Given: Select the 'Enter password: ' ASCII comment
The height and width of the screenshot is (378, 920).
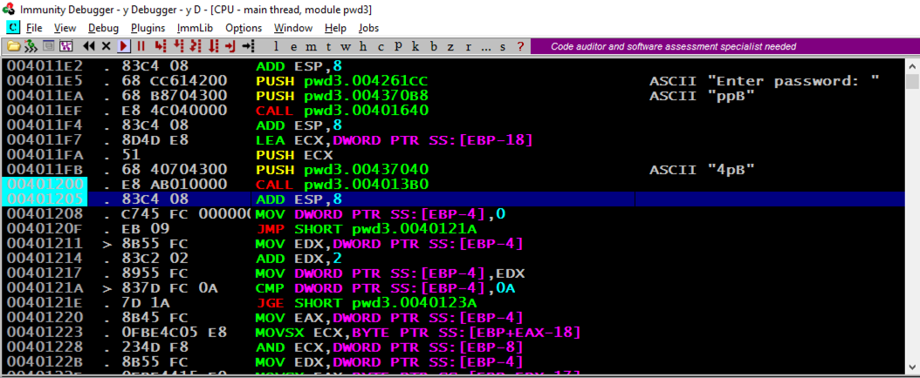Looking at the screenshot, I should (x=765, y=81).
